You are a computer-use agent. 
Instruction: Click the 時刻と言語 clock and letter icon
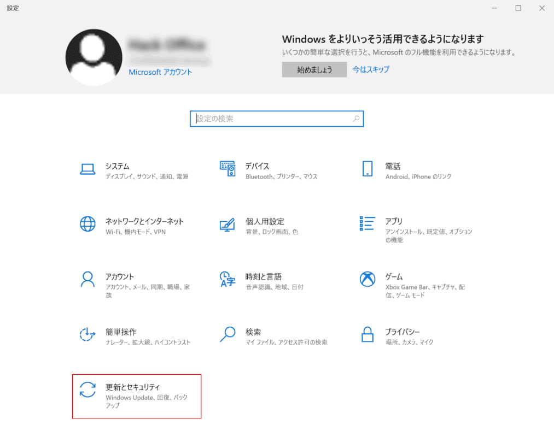228,279
